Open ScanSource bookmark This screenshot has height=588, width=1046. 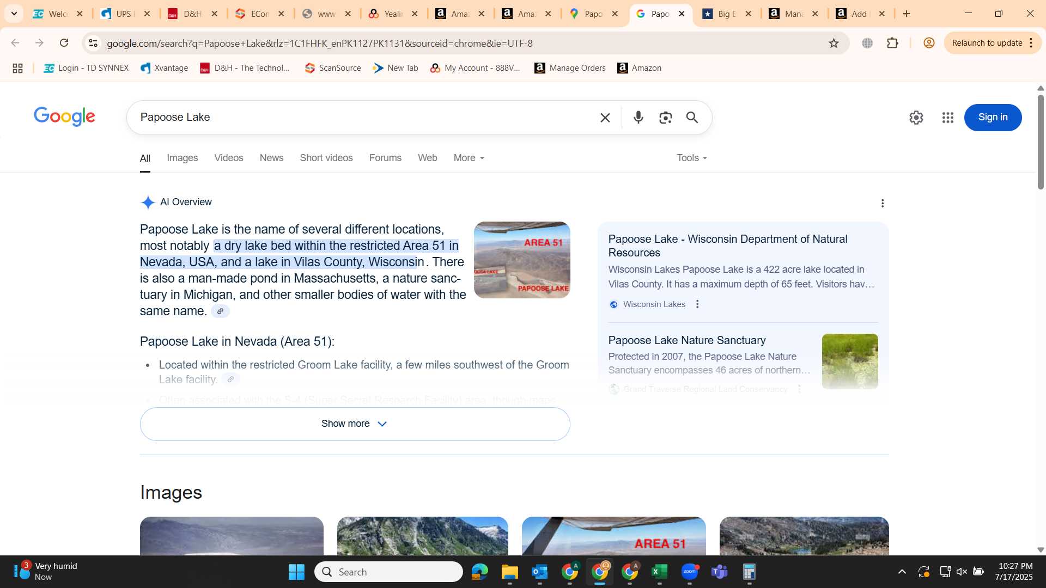click(x=333, y=68)
